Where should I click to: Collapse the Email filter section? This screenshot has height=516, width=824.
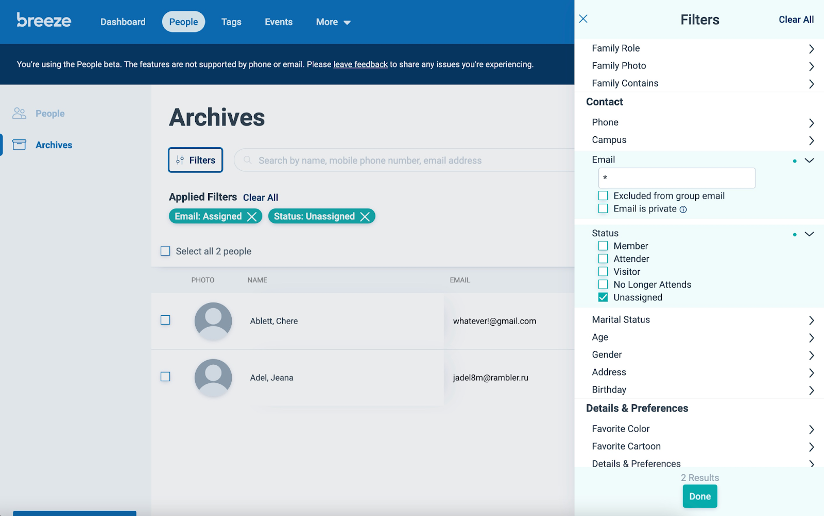point(809,160)
